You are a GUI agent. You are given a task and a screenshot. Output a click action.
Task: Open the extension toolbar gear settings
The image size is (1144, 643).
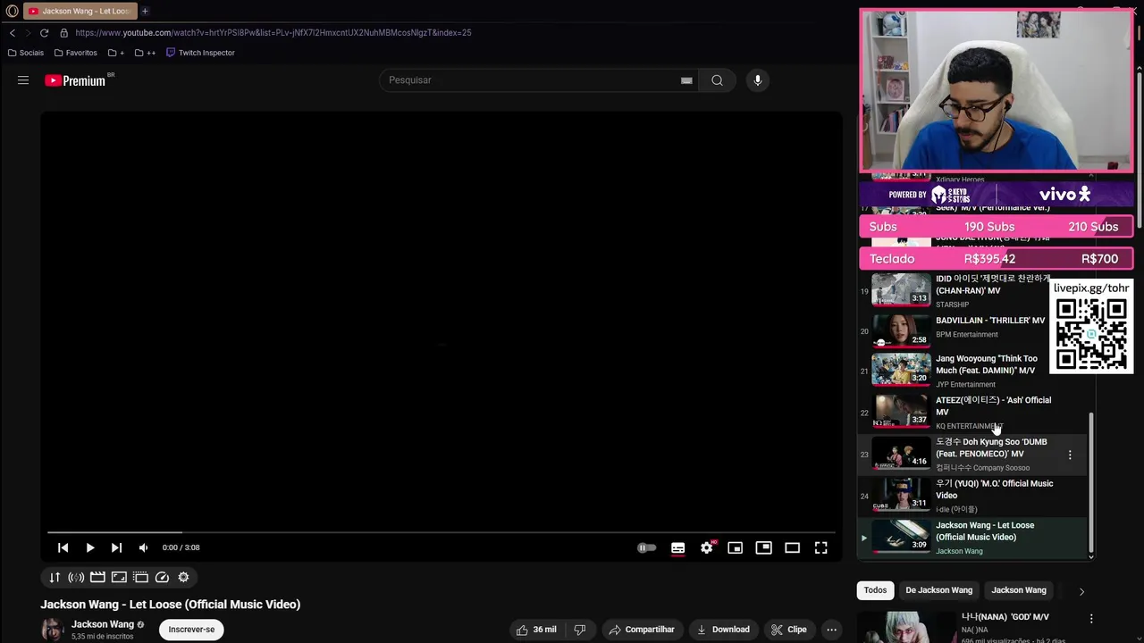[183, 577]
